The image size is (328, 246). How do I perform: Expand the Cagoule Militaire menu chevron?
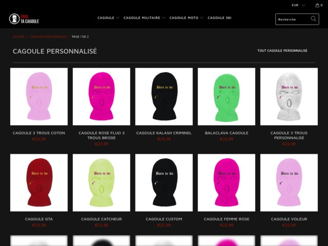pos(163,18)
